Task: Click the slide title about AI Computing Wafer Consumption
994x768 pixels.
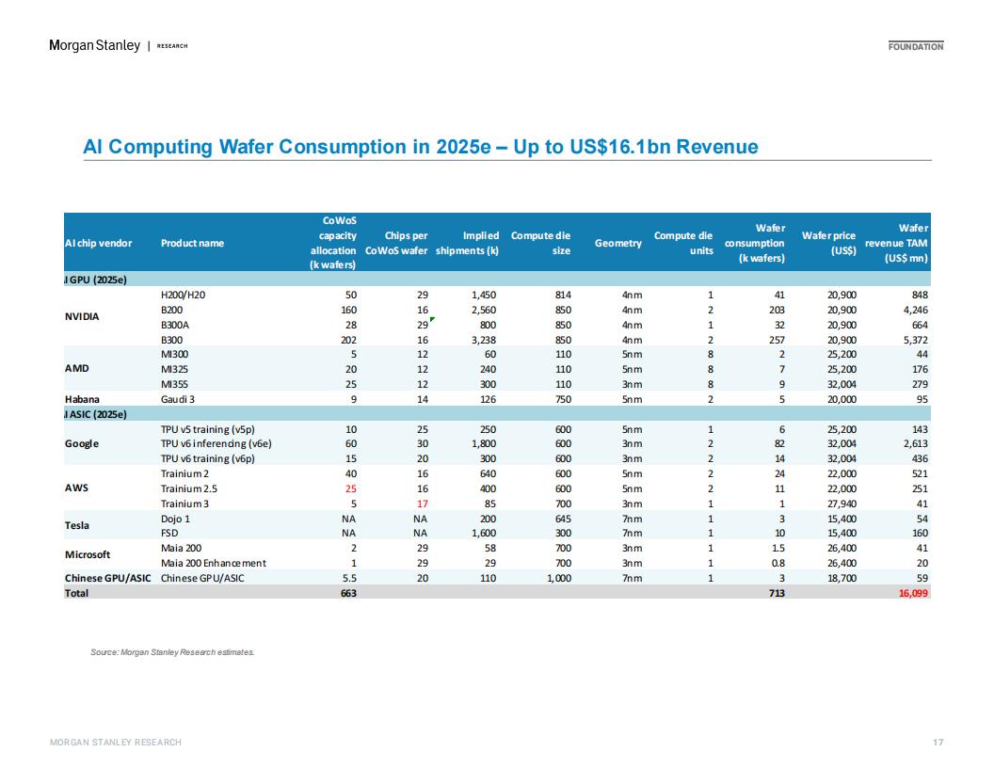Action: coord(421,147)
